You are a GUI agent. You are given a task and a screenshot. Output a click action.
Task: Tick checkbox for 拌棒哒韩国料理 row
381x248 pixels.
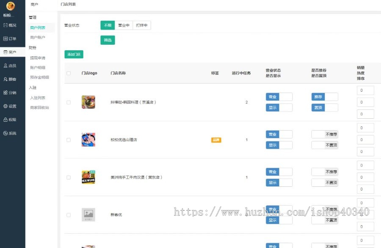69,102
